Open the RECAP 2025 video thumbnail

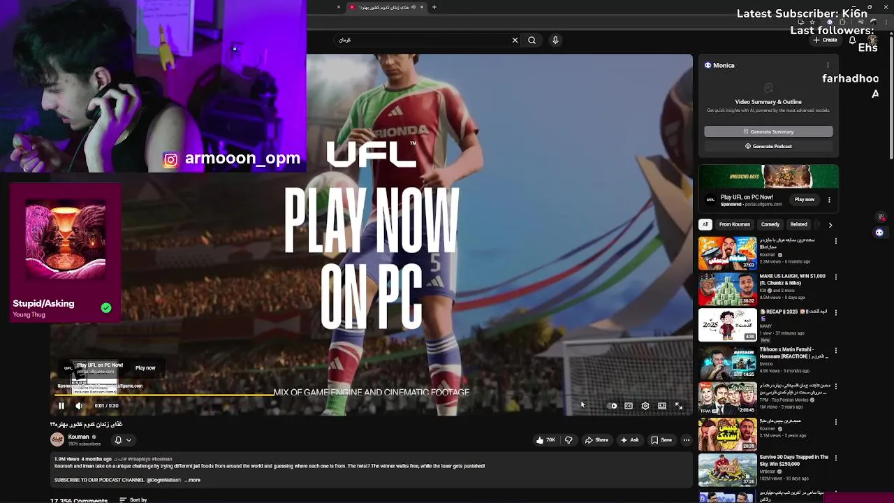[727, 325]
